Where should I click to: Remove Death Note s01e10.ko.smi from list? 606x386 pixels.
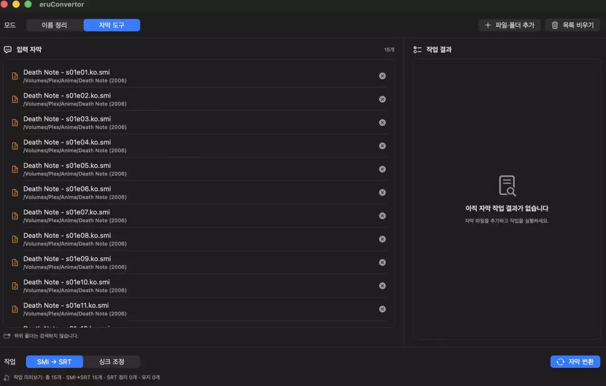tap(382, 286)
